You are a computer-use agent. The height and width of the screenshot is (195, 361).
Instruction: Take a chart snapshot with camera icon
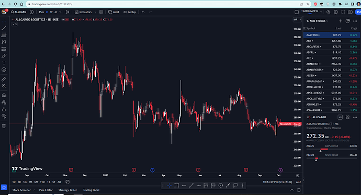(x=350, y=12)
